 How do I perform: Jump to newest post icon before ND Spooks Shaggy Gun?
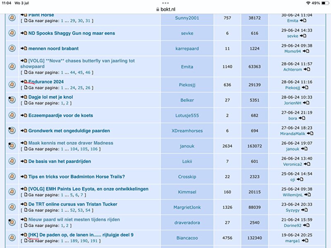pos(24,33)
